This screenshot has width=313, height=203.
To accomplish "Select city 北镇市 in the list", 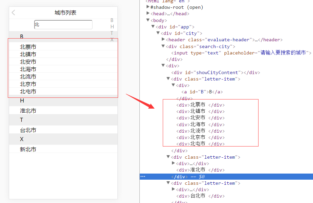I will 63,54.
